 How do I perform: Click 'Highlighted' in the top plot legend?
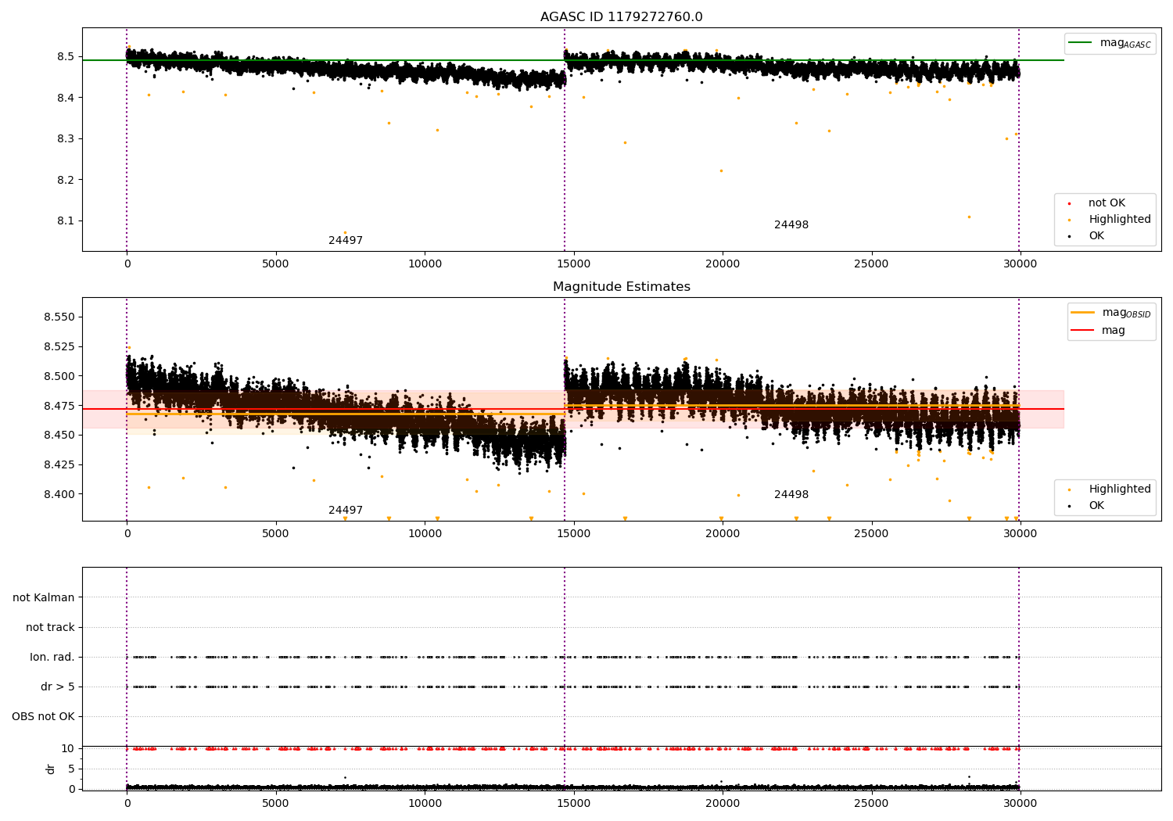pyautogui.click(x=1120, y=220)
